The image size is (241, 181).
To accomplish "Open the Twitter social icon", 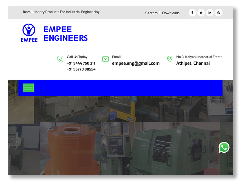I will 201,13.
